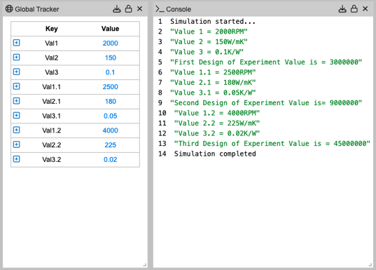Click console line "Value 3.2 = 0.02K/W"
Screen dimensions: 376x270
pyautogui.click(x=217, y=133)
